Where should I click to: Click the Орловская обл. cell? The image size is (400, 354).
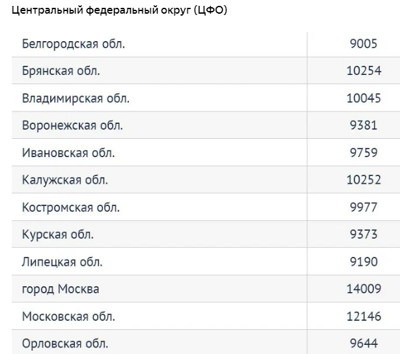[65, 344]
